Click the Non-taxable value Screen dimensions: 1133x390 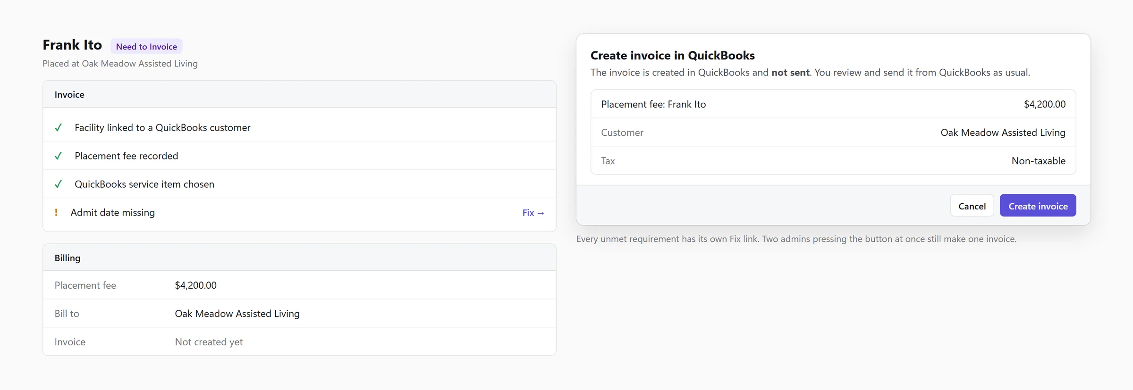coord(1038,161)
